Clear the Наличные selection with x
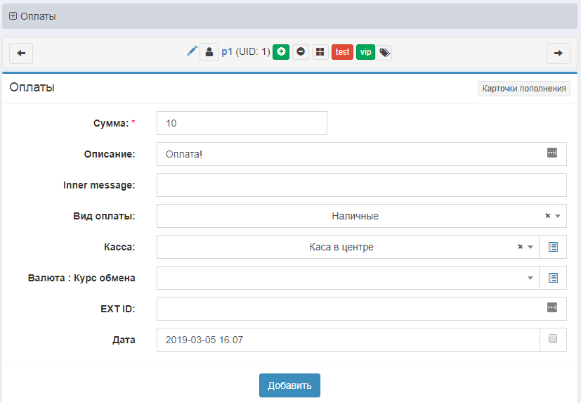This screenshot has width=581, height=403. pyautogui.click(x=547, y=216)
